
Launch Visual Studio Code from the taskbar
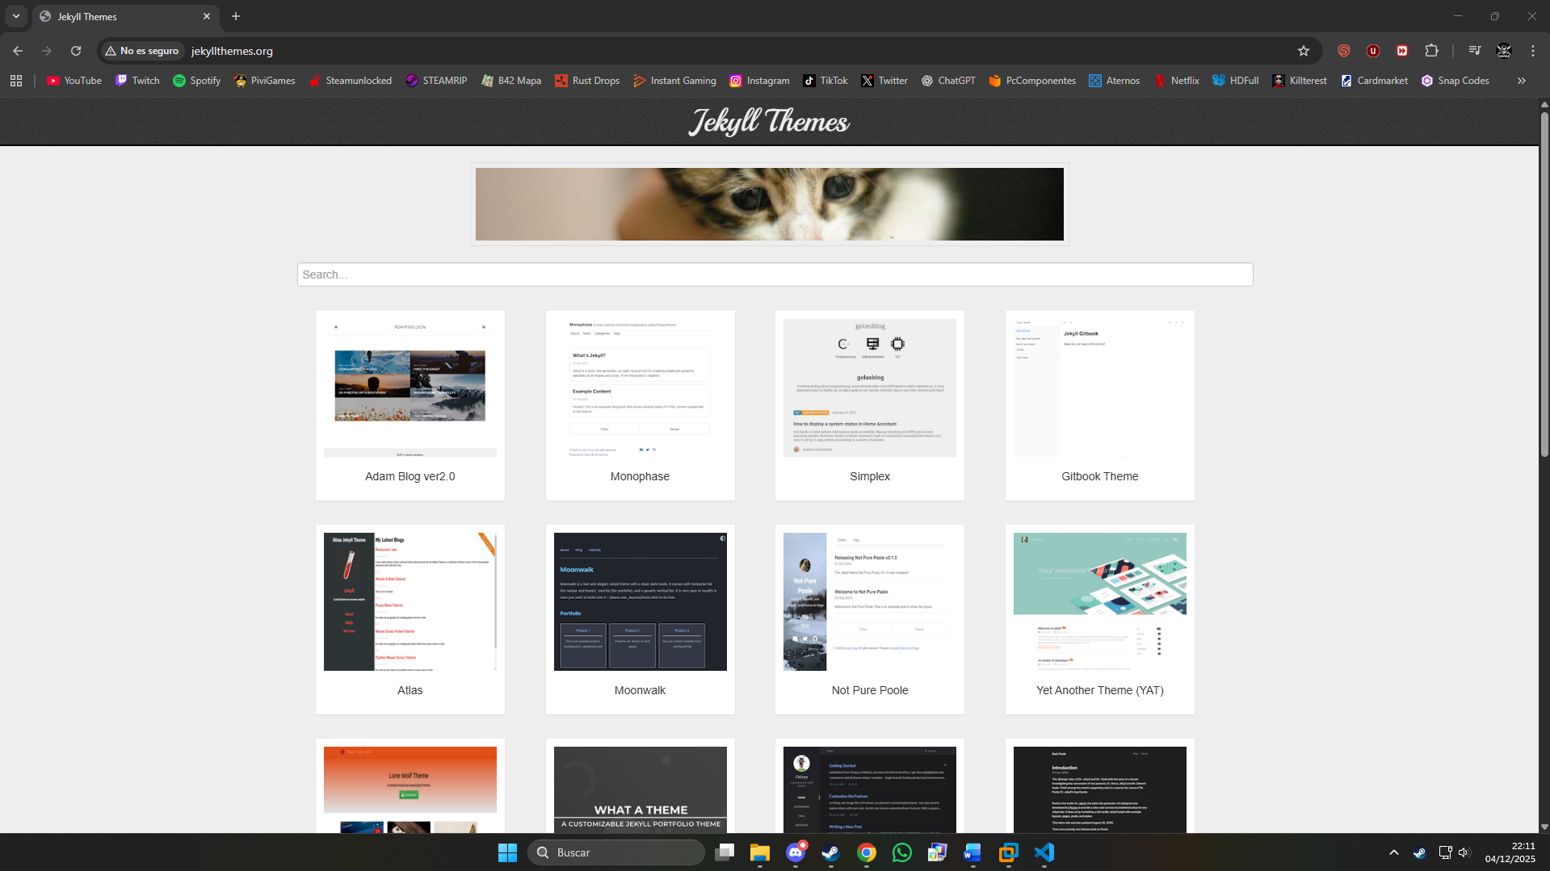[x=1044, y=852]
